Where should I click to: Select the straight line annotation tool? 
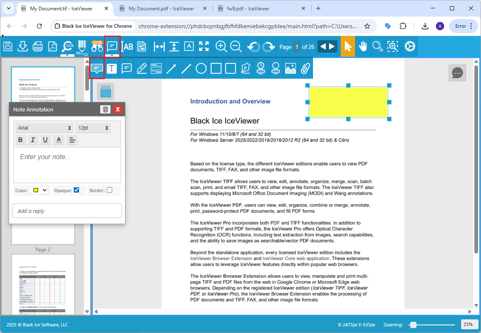tap(186, 68)
